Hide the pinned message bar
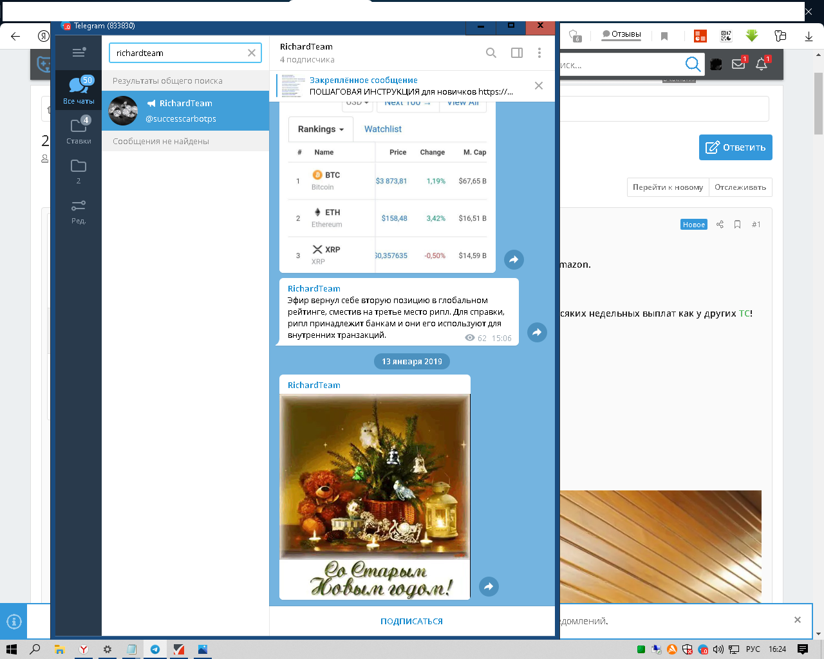The height and width of the screenshot is (659, 824). tap(539, 86)
